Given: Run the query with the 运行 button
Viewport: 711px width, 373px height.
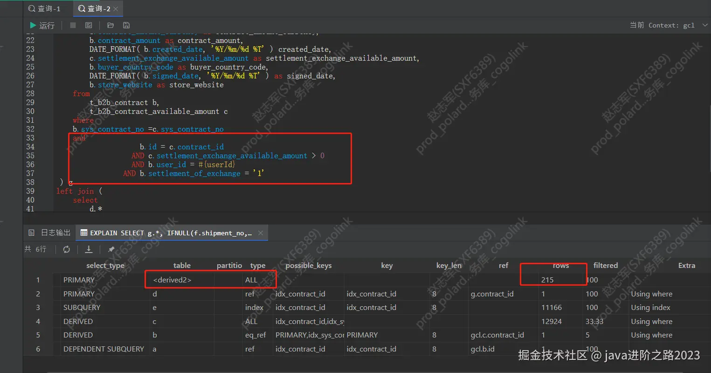Looking at the screenshot, I should pos(42,25).
